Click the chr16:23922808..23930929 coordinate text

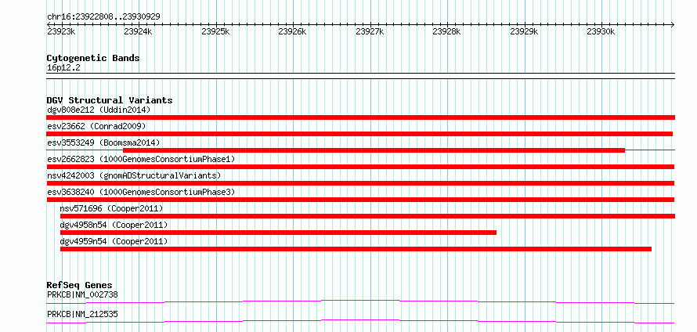coord(103,16)
